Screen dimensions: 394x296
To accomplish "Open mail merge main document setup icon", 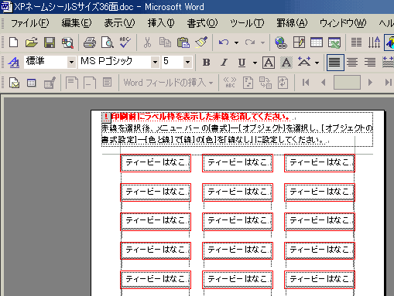I will pyautogui.click(x=14, y=83).
